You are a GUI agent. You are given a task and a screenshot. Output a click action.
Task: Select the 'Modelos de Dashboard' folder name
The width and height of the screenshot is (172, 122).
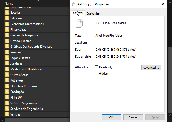[x=27, y=69]
